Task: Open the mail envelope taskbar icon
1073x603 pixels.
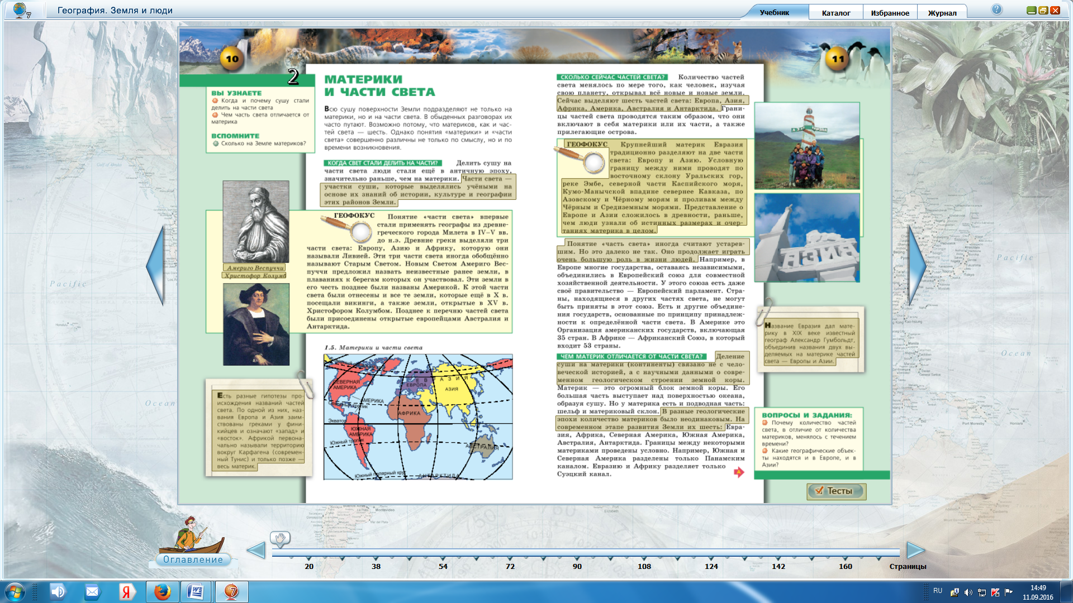Action: (x=92, y=592)
